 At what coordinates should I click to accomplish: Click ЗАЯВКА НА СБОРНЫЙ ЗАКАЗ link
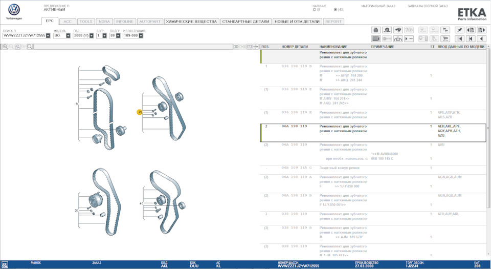pos(428,6)
